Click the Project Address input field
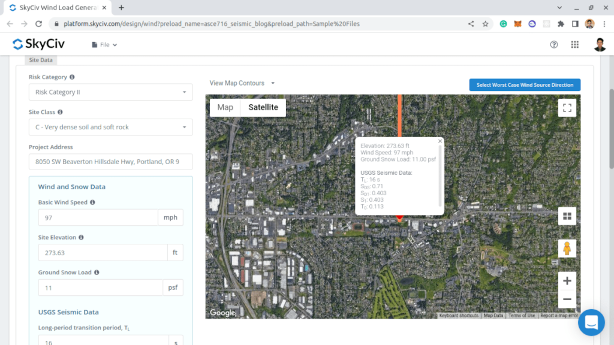 click(x=111, y=162)
